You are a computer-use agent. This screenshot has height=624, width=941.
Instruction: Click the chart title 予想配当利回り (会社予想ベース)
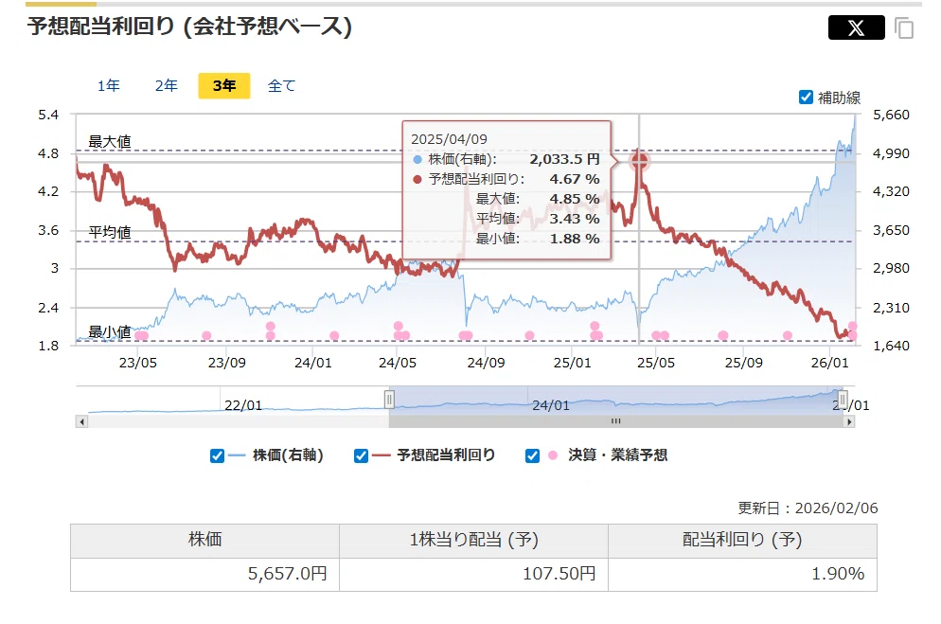[x=189, y=27]
